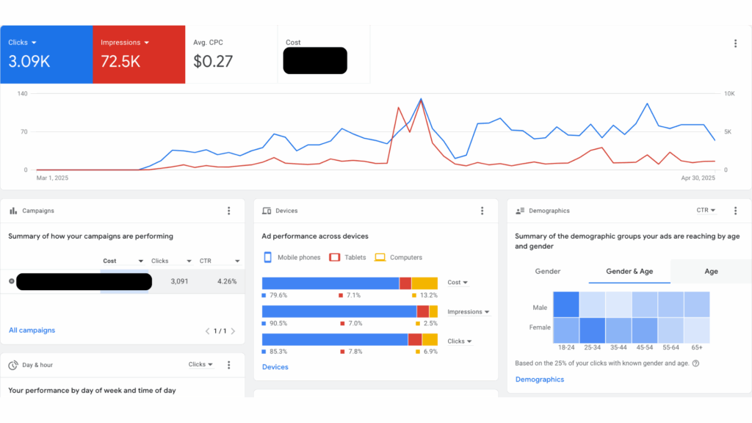Open the CTR dropdown in Demographics card
Image resolution: width=752 pixels, height=423 pixels.
(x=706, y=211)
